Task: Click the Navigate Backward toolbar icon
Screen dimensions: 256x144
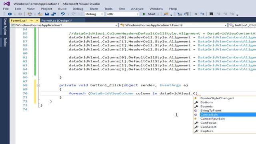Action: tap(10, 14)
